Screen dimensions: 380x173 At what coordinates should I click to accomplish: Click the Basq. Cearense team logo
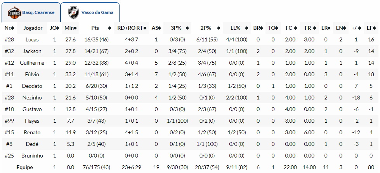[x=15, y=12]
